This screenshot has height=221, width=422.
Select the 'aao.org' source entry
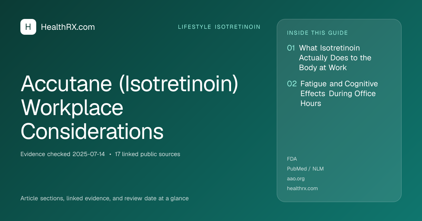[296, 179]
